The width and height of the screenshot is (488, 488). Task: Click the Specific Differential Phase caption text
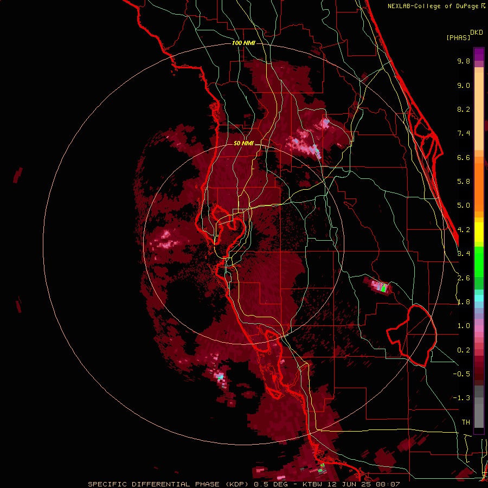[x=243, y=484]
